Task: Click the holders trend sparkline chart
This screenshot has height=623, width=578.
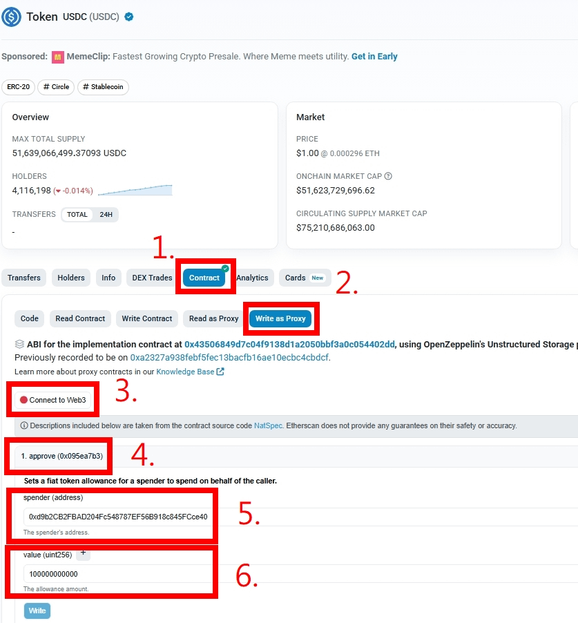Action: pyautogui.click(x=135, y=190)
